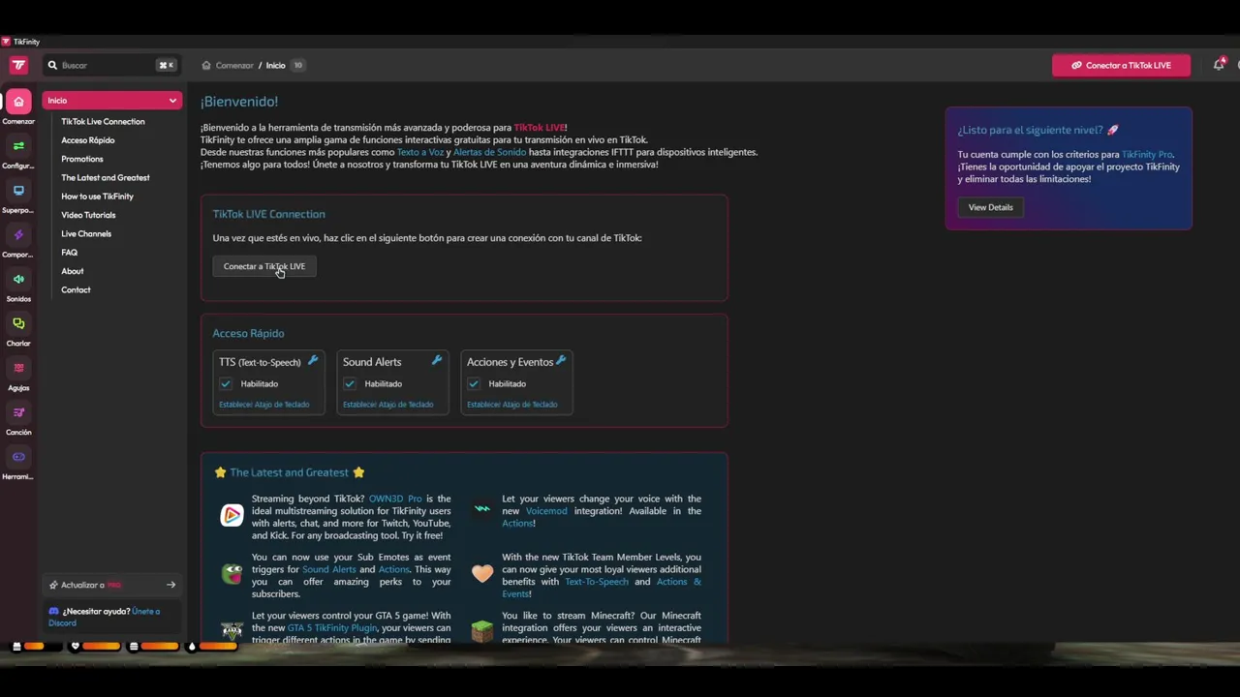
Task: Select The Latest and Greatest item
Action: click(105, 177)
